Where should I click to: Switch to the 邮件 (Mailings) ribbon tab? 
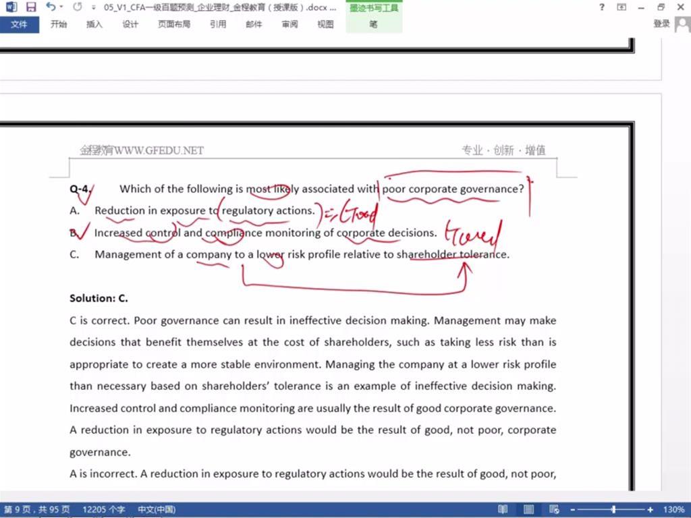[254, 24]
